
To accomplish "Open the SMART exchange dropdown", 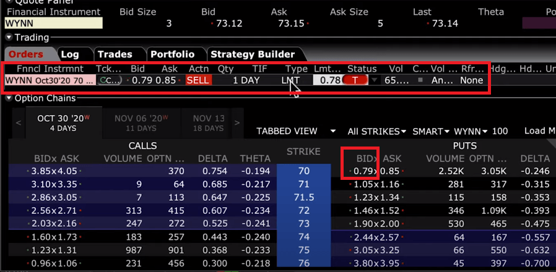I will pos(431,131).
